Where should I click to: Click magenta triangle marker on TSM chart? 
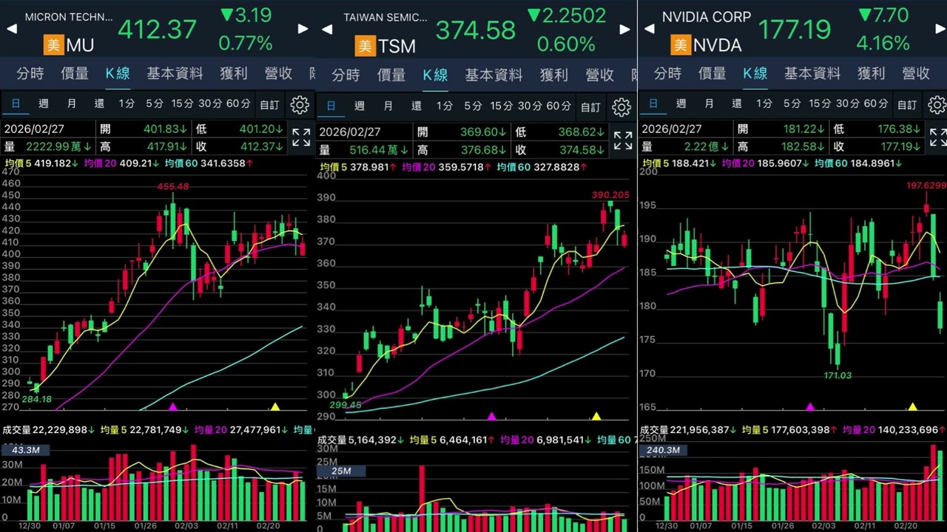(x=492, y=416)
